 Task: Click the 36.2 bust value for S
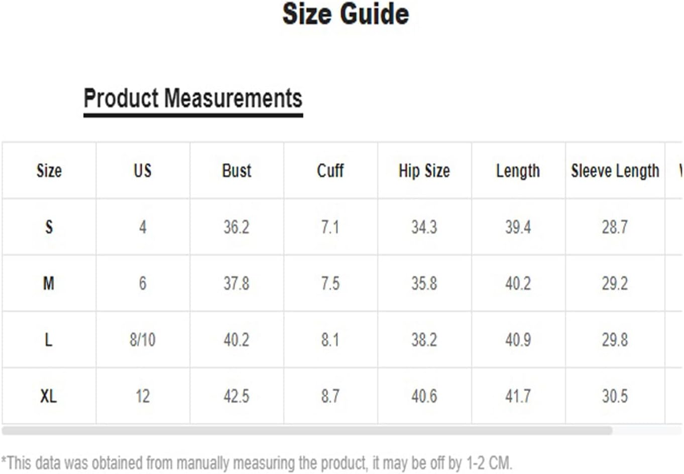(x=237, y=227)
